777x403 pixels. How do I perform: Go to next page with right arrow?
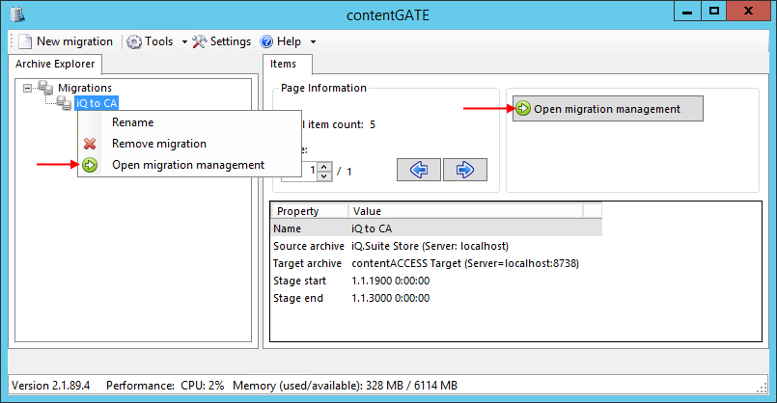point(464,170)
